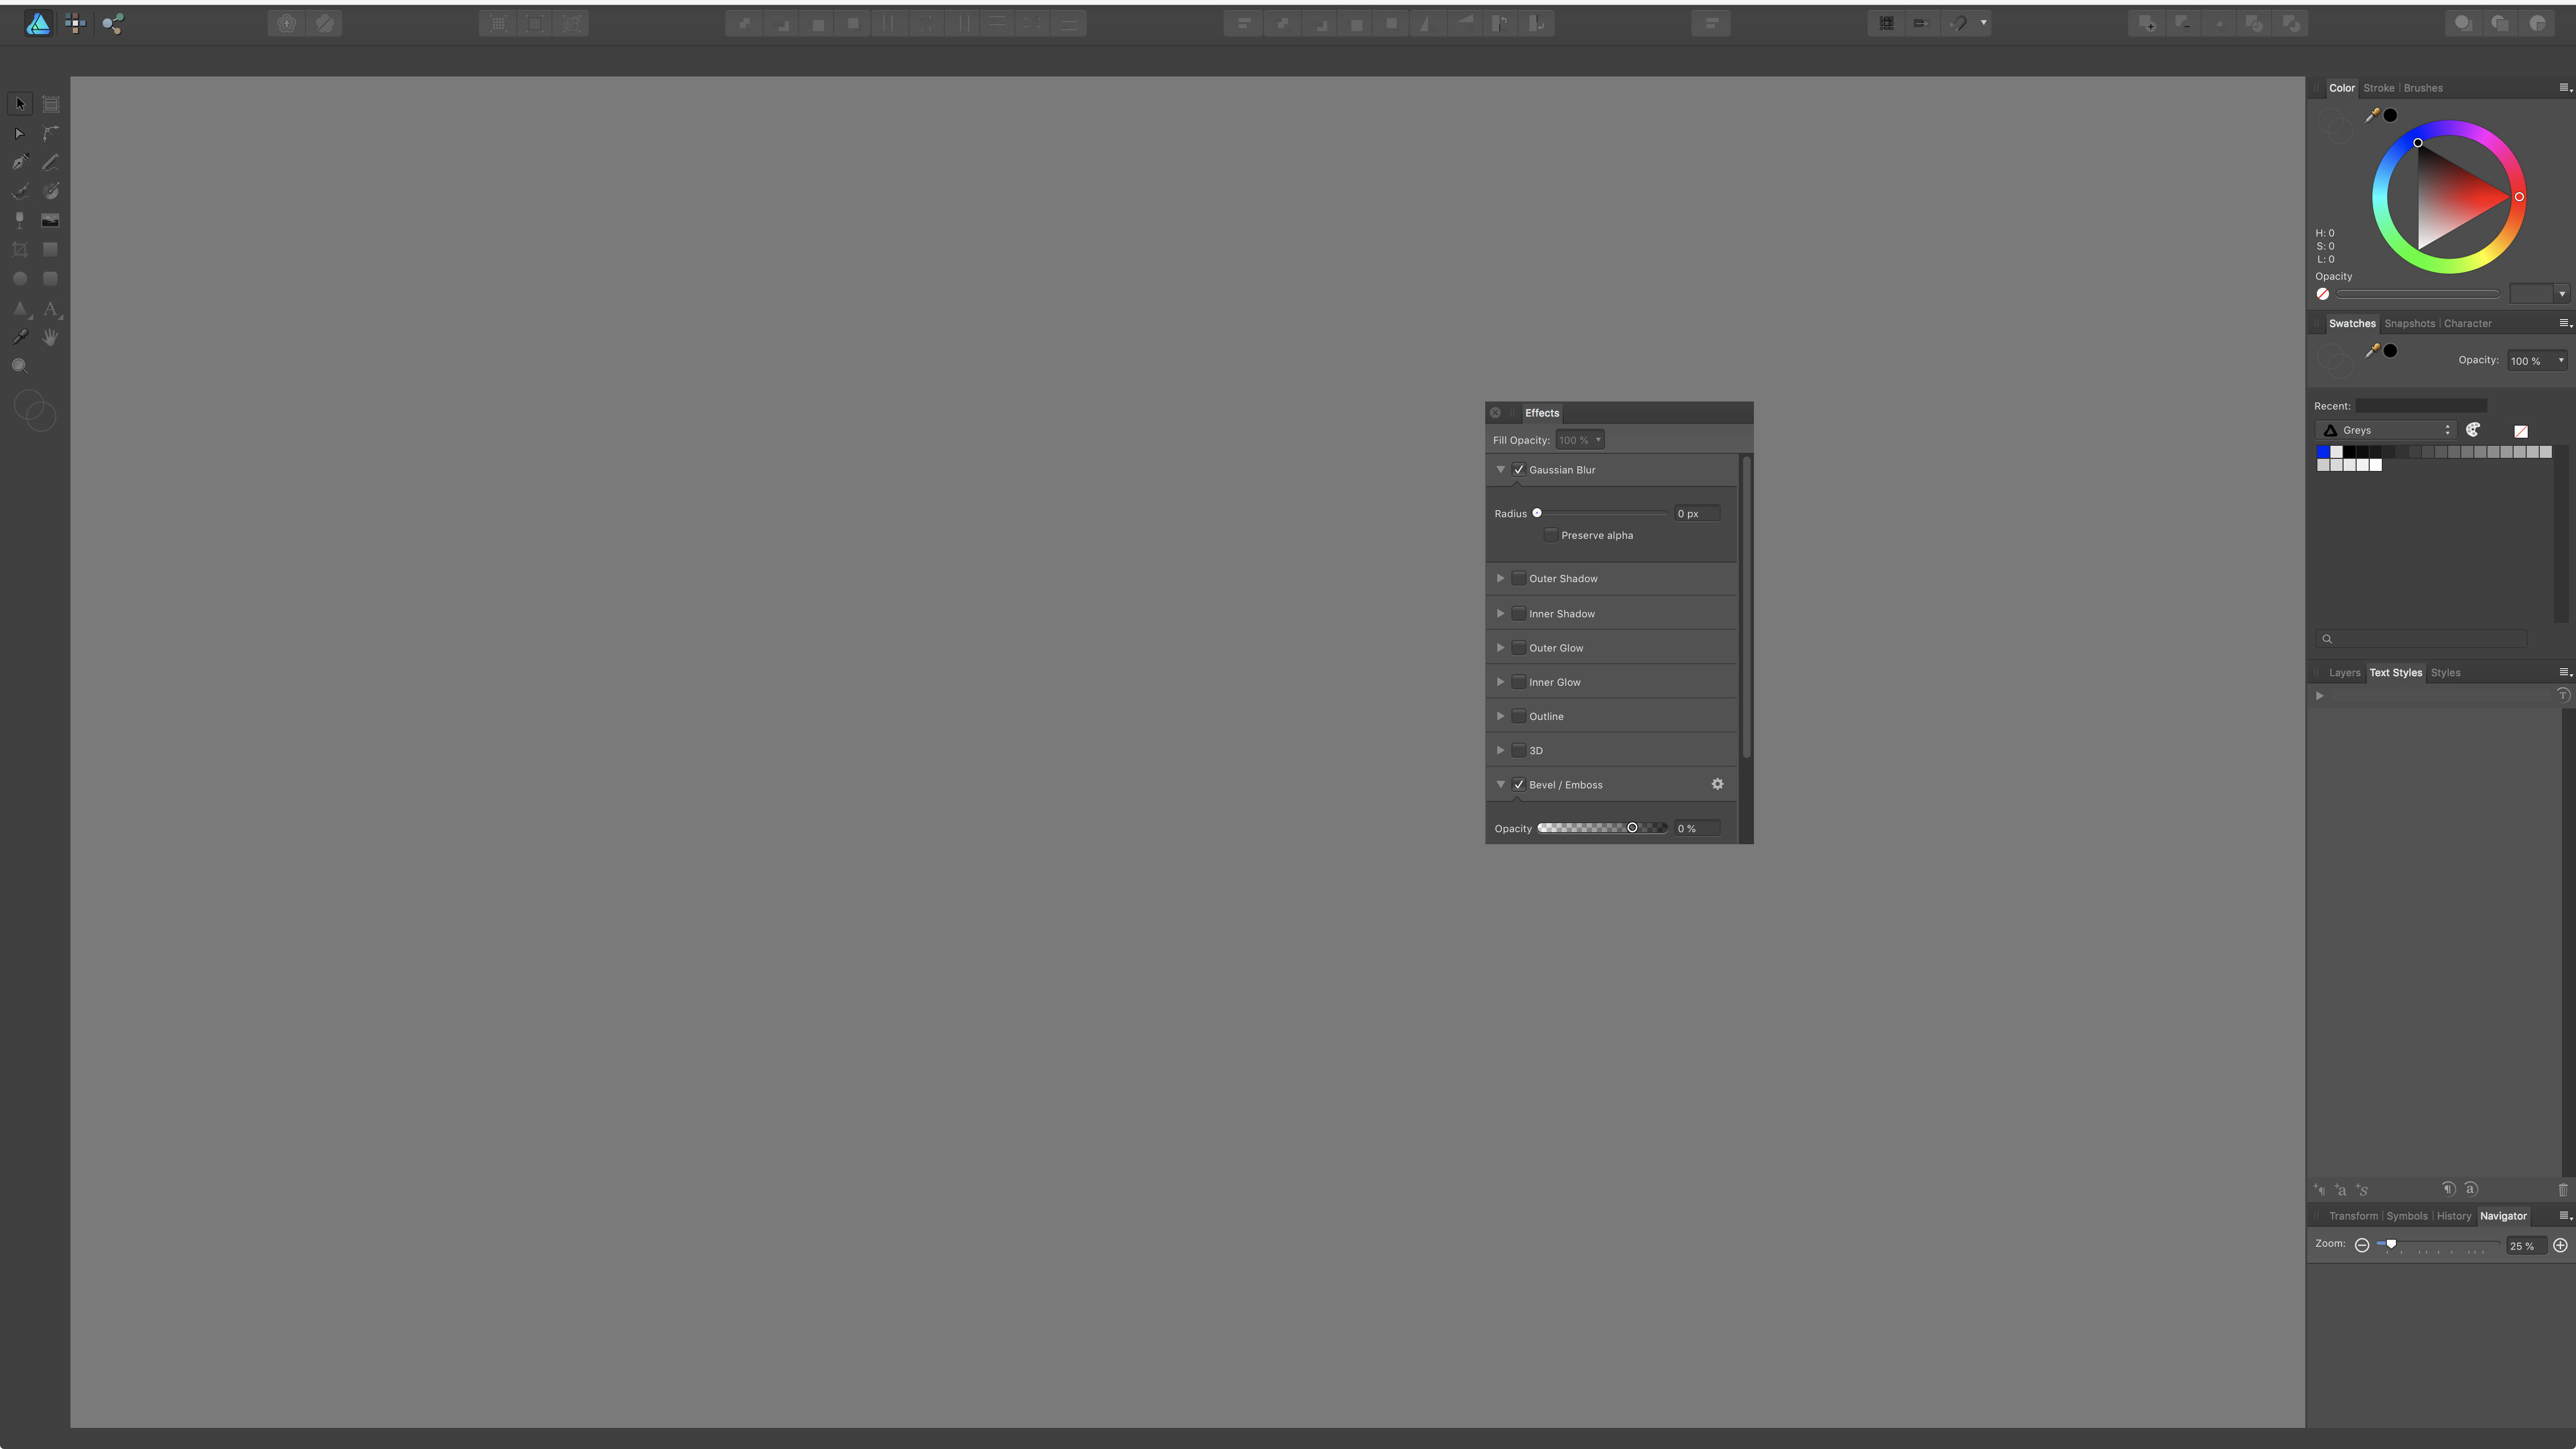Select the Transparency wine glass tool

(x=20, y=220)
